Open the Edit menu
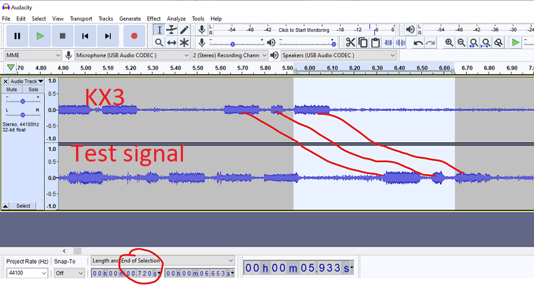 coord(21,19)
